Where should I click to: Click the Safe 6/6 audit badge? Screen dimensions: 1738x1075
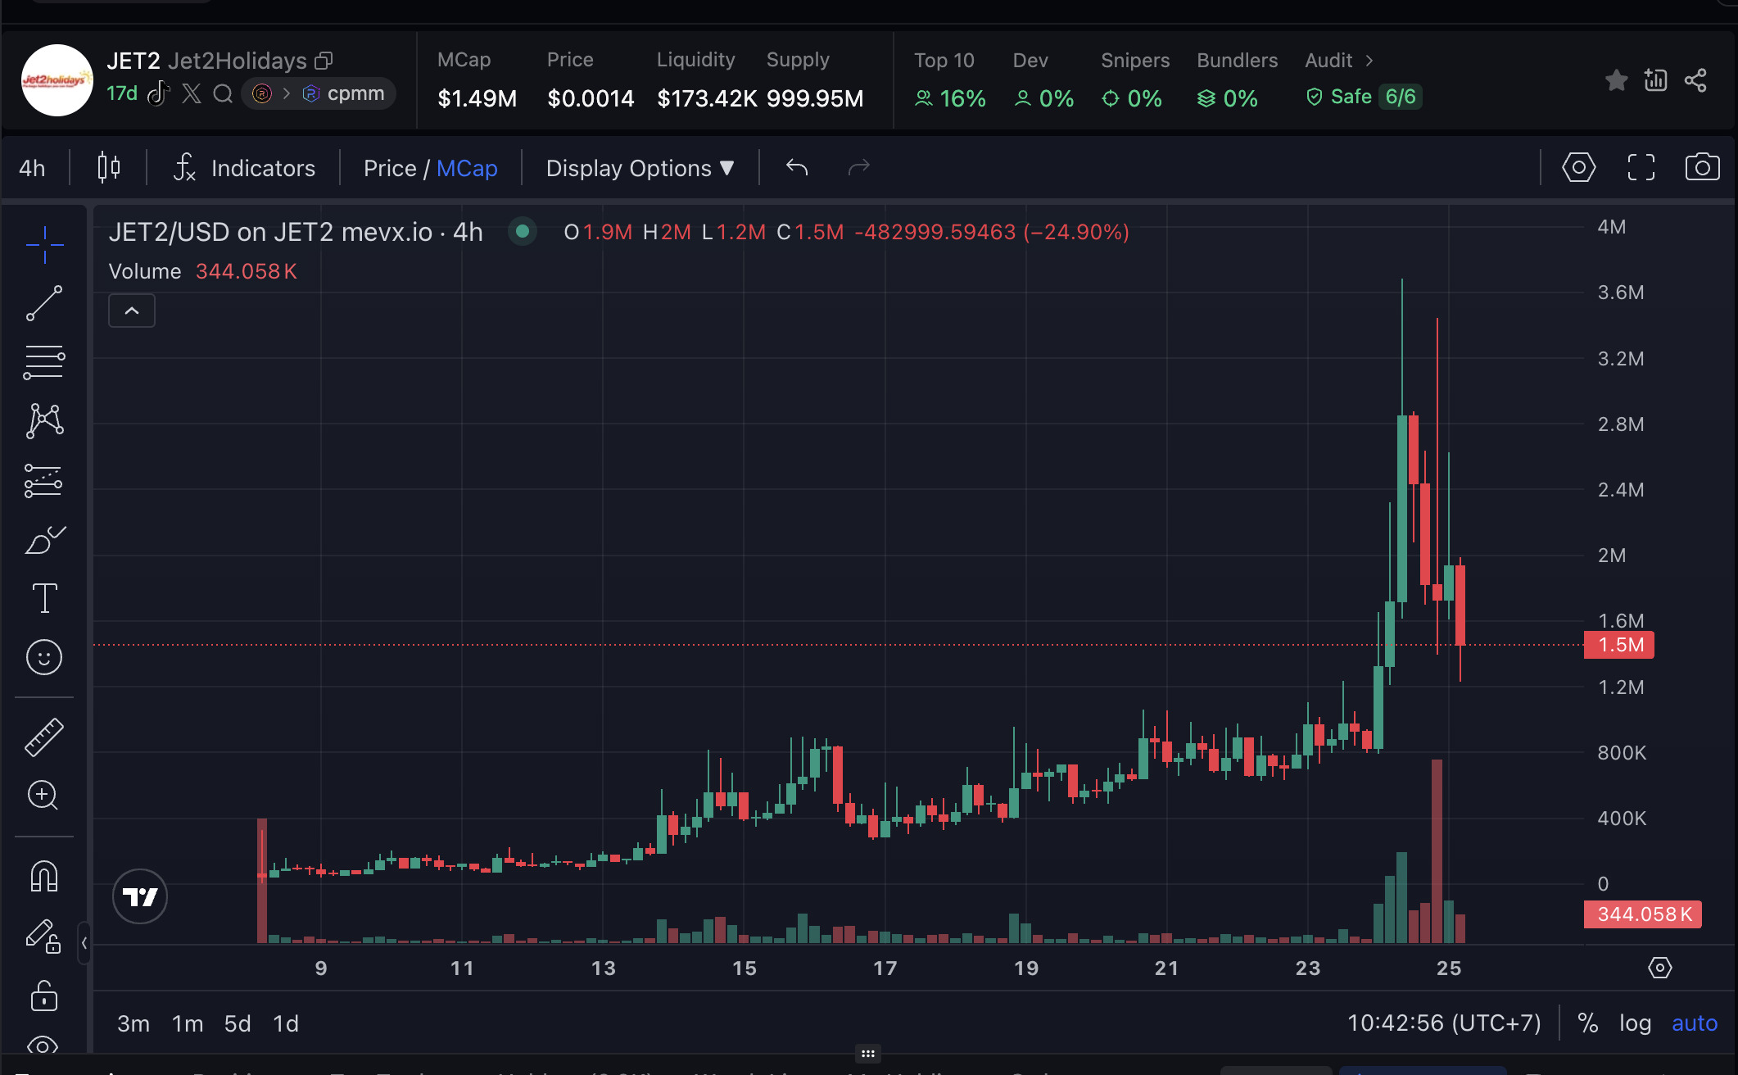coord(1364,97)
